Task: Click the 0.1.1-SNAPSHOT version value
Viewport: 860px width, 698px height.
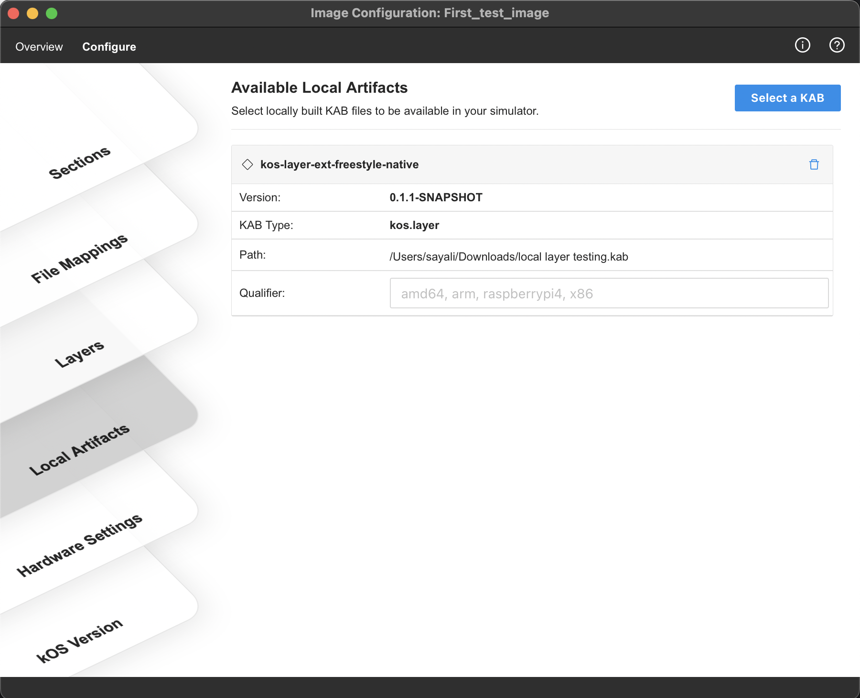Action: 436,197
